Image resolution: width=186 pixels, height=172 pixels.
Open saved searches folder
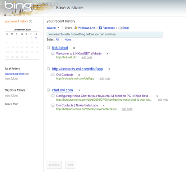(15, 74)
